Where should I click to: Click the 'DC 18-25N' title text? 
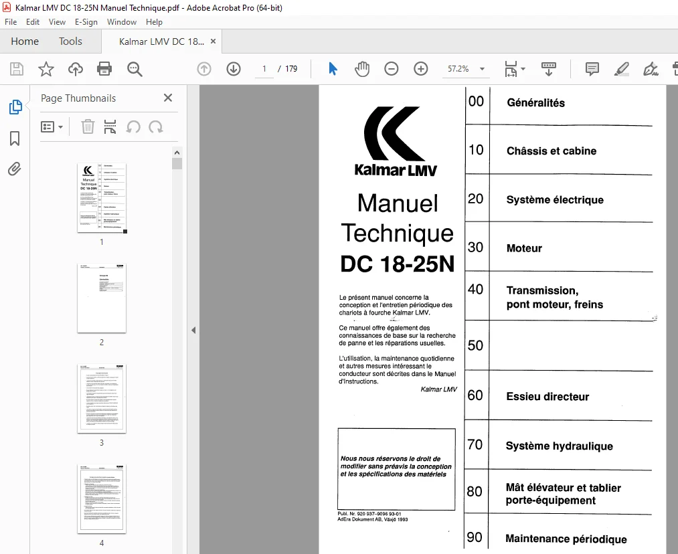[x=398, y=264]
